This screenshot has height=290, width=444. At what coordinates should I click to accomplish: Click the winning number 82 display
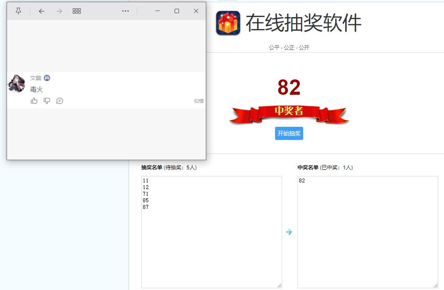point(289,87)
